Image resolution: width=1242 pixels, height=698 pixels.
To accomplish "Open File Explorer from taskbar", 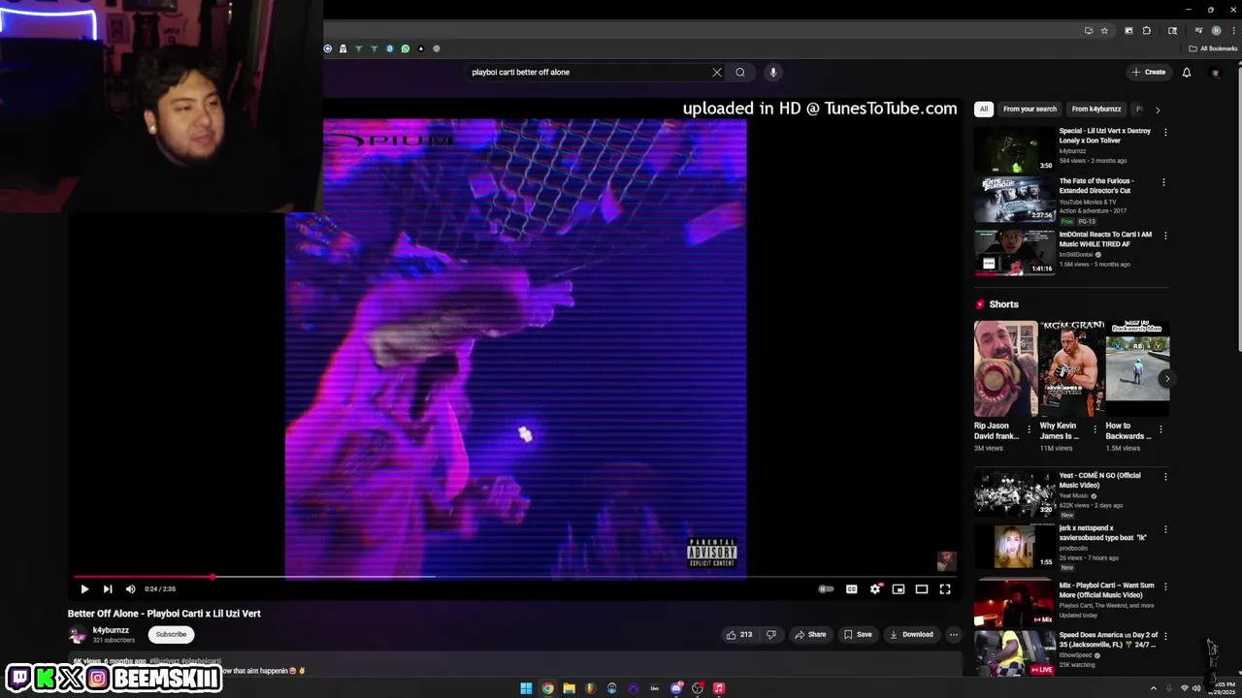I will click(x=570, y=688).
